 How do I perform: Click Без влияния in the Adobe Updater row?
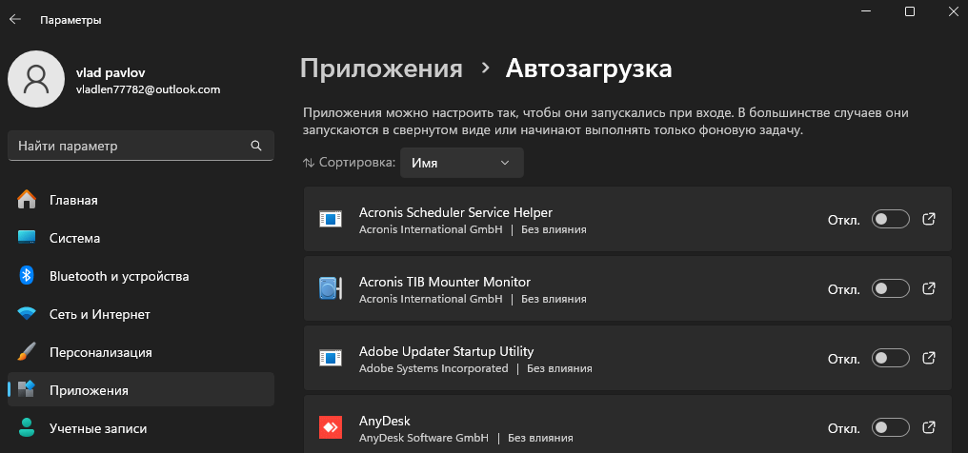click(559, 368)
